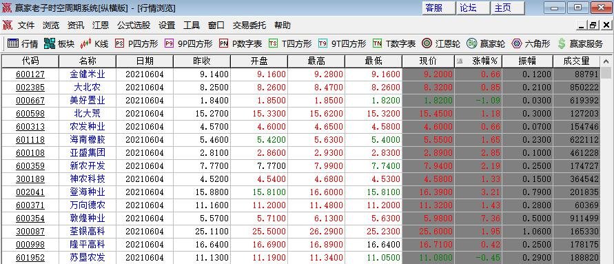Image resolution: width=614 pixels, height=264 pixels.
Task: Select stock name 隆平高科
Action: click(x=88, y=245)
